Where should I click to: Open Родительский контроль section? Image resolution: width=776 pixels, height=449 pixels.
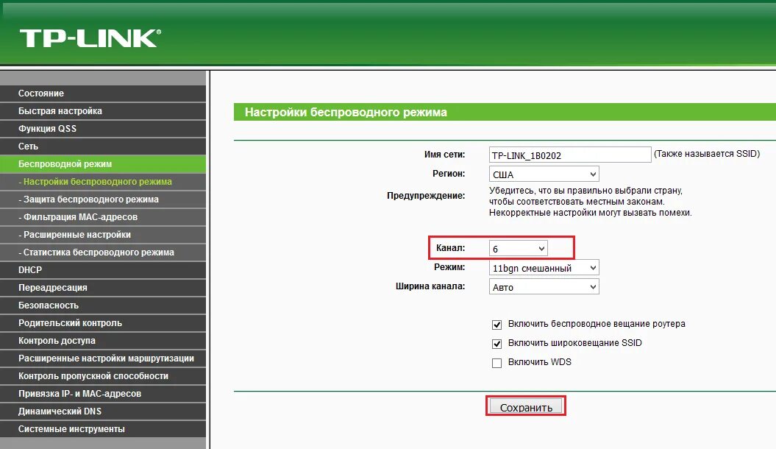tap(103, 323)
